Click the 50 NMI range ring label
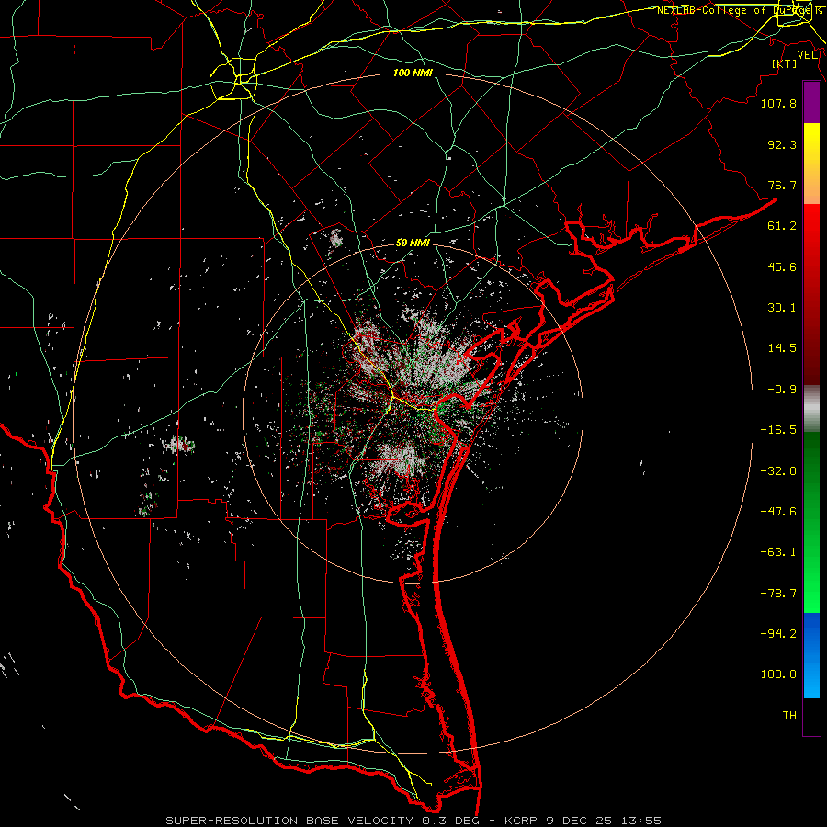This screenshot has width=827, height=827. tap(413, 243)
